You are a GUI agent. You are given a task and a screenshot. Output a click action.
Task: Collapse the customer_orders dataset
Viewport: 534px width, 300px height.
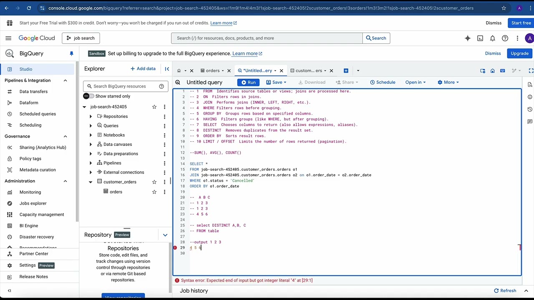pyautogui.click(x=91, y=182)
